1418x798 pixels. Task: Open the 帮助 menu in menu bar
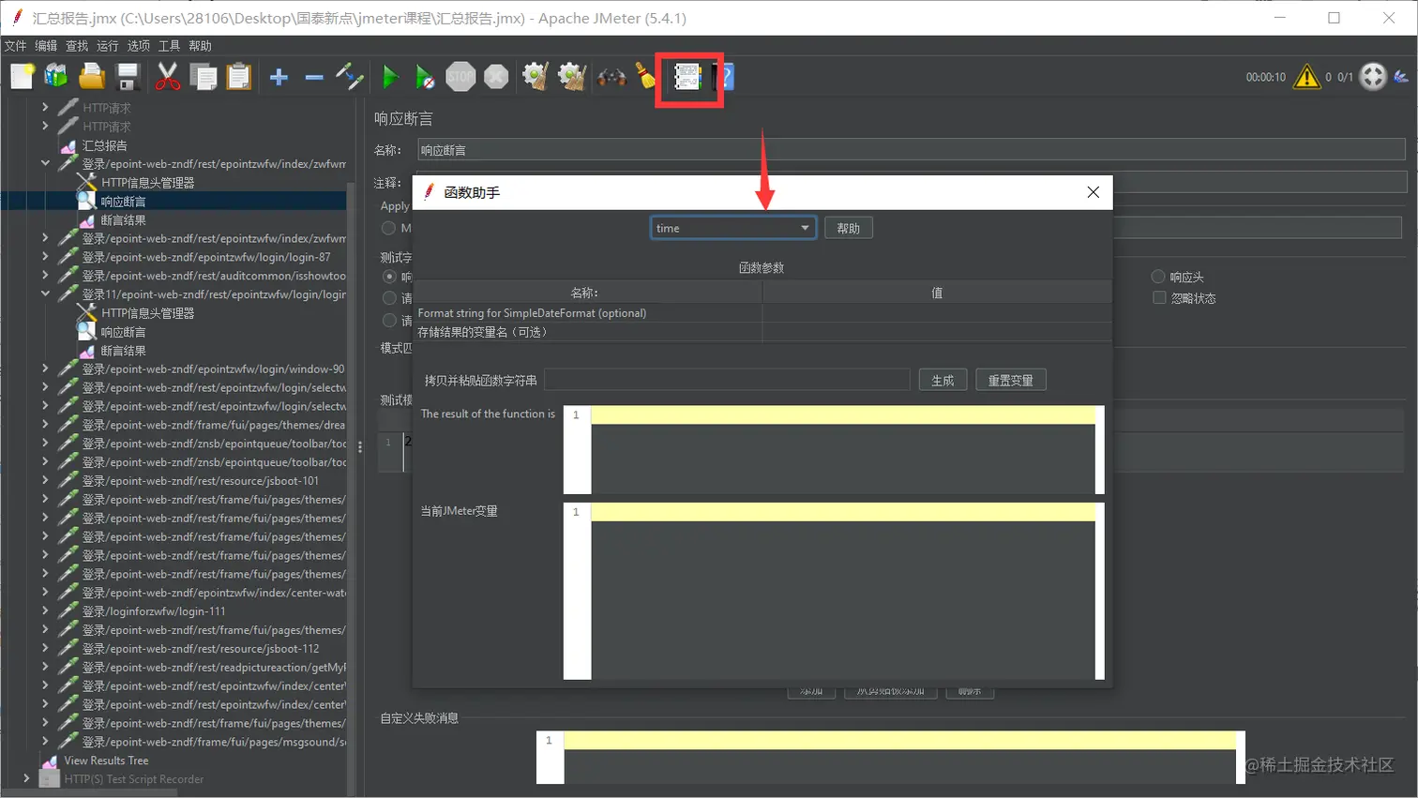tap(201, 46)
